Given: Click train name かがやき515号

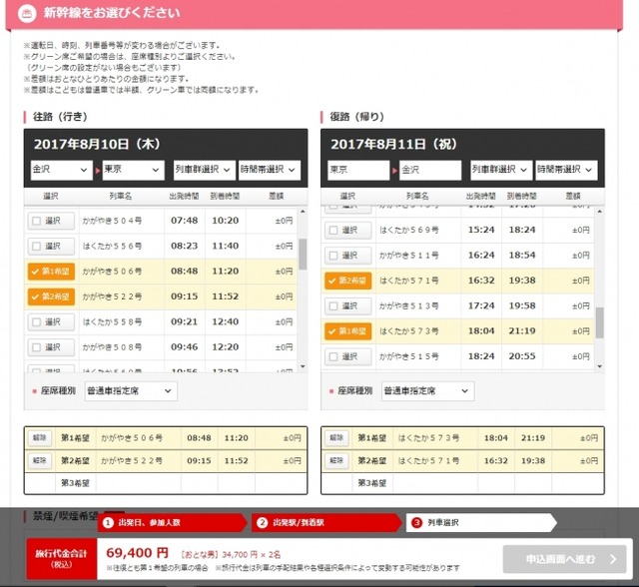Looking at the screenshot, I should click(x=408, y=356).
